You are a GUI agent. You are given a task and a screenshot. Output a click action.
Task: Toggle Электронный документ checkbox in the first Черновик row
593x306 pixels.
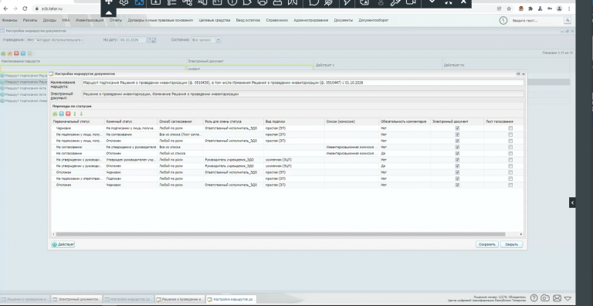(457, 128)
